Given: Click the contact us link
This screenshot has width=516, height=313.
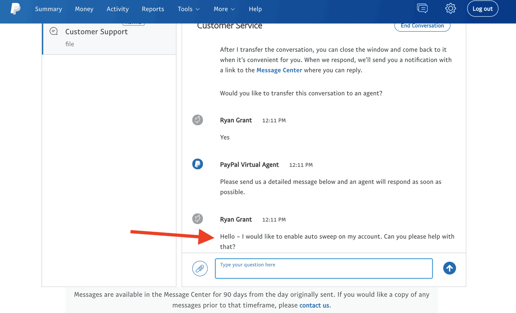Looking at the screenshot, I should point(314,305).
